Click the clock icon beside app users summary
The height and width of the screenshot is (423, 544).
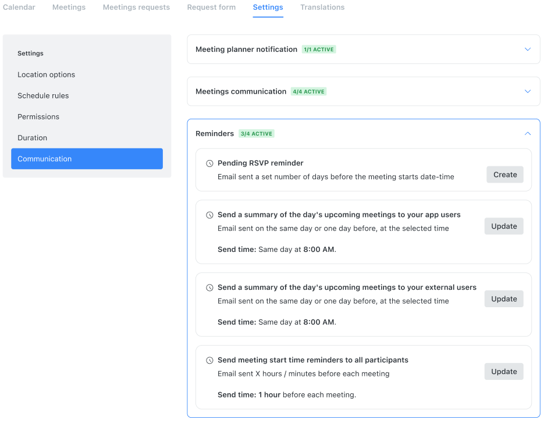click(209, 215)
